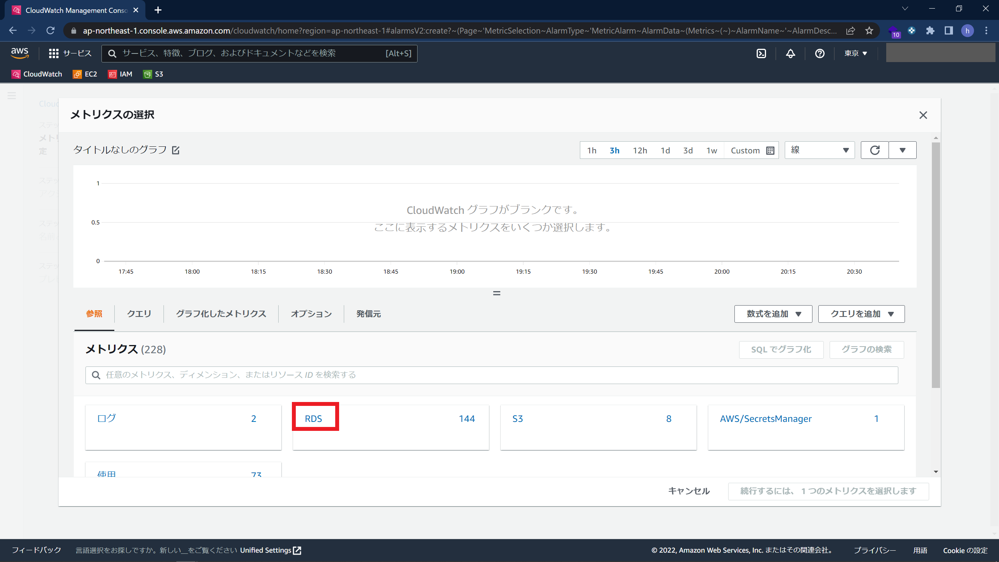Open the AWS help question mark icon
Screen dimensions: 999x562
(819, 53)
